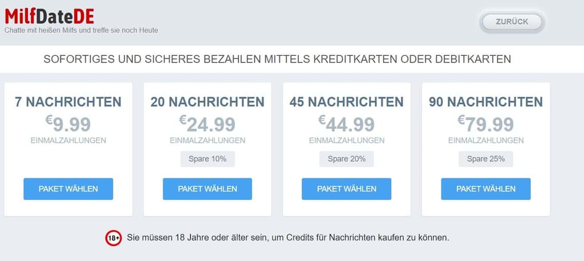Screen dimensions: 584x261
Task: Click the €79.99 price label
Action: click(486, 124)
